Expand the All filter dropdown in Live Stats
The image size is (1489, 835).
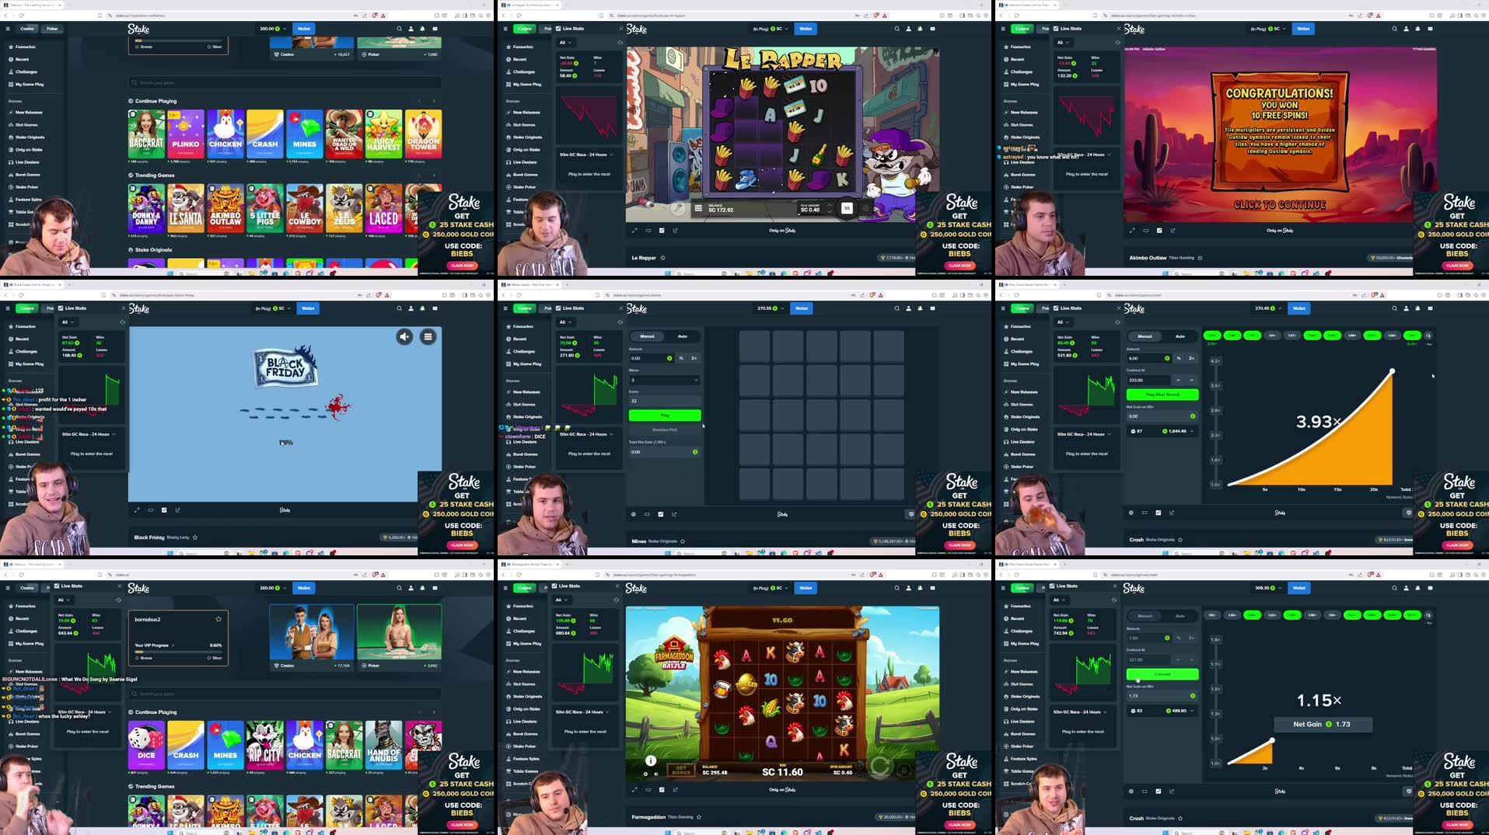coord(565,43)
